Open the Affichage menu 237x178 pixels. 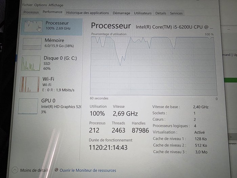56,5
